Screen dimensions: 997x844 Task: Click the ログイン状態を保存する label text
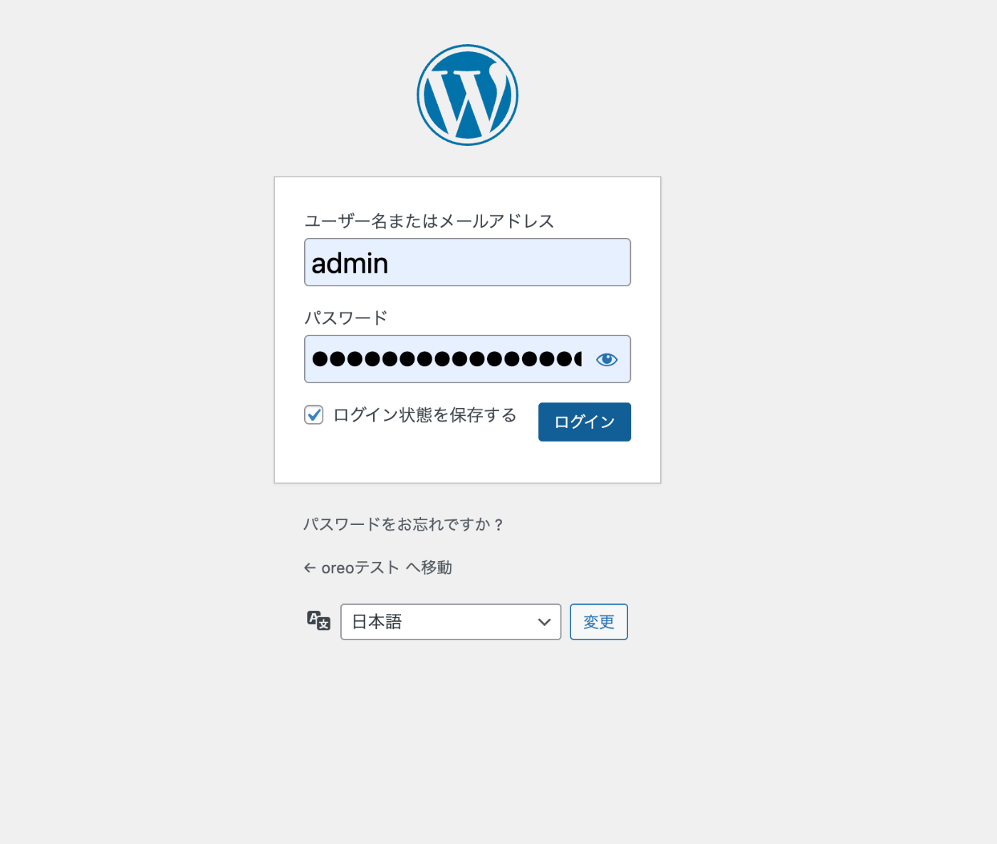425,415
